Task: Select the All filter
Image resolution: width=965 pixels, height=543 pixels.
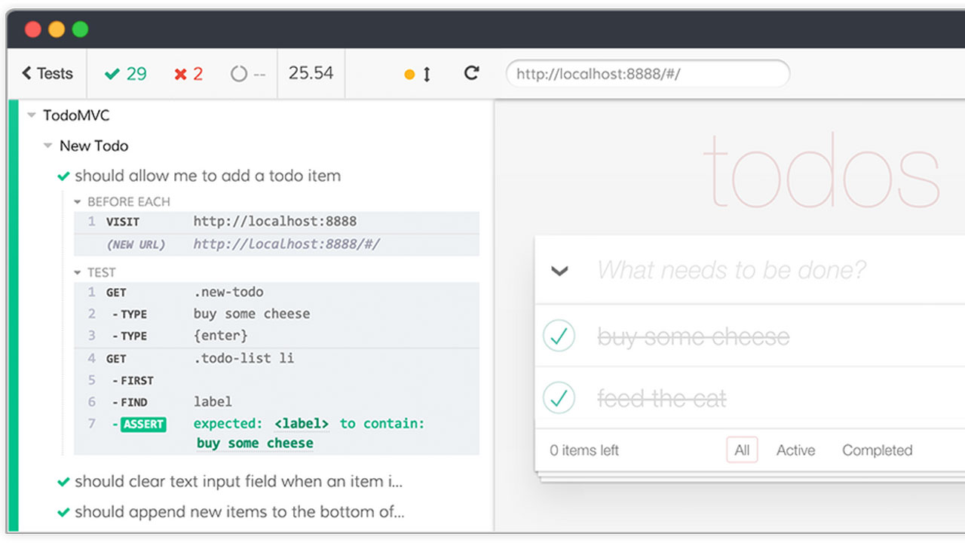Action: tap(742, 450)
